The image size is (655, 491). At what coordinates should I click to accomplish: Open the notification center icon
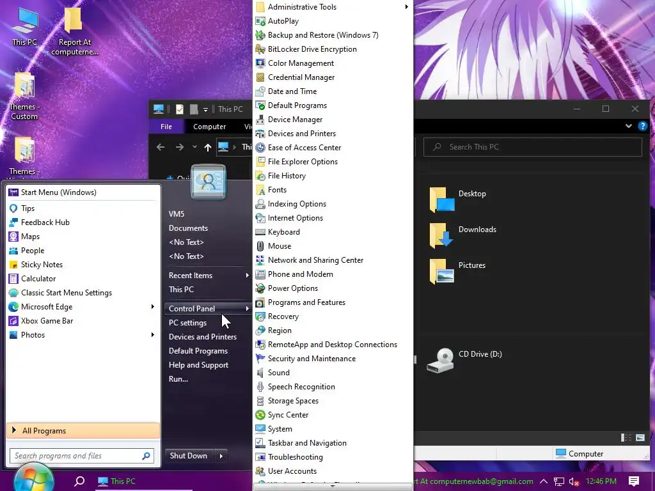634,481
